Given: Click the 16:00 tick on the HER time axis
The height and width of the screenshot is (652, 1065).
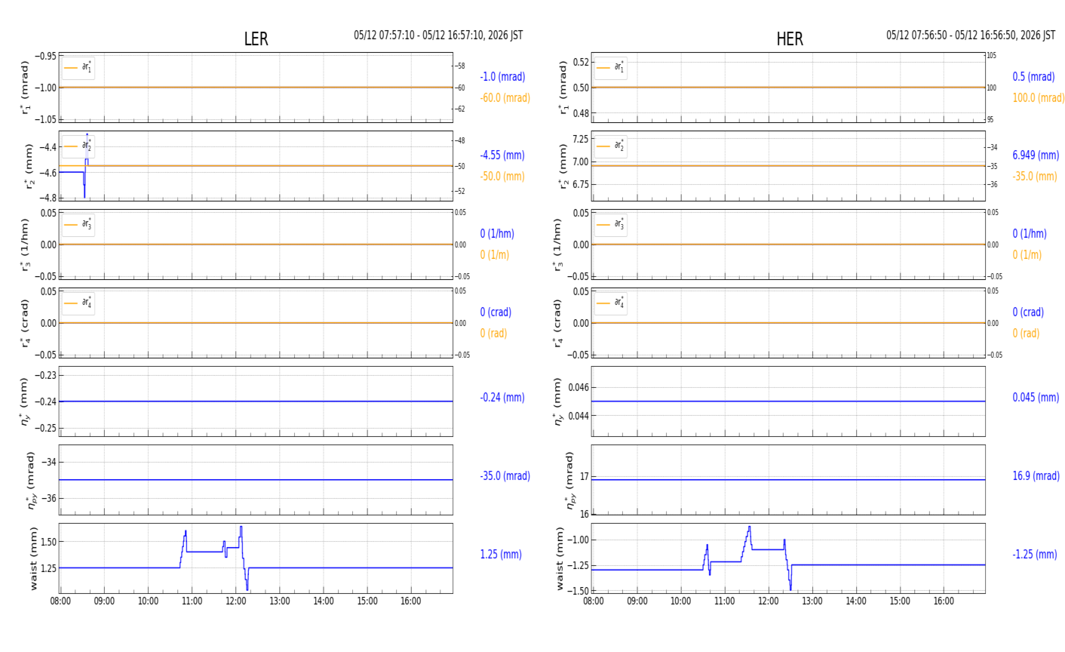Looking at the screenshot, I should pos(944,601).
